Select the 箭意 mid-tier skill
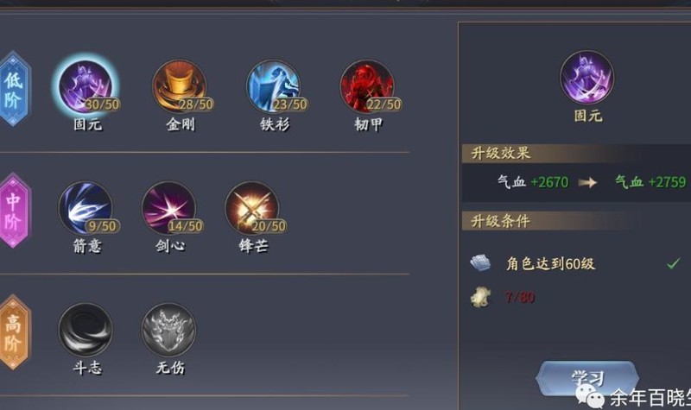691x410 pixels. [x=86, y=208]
